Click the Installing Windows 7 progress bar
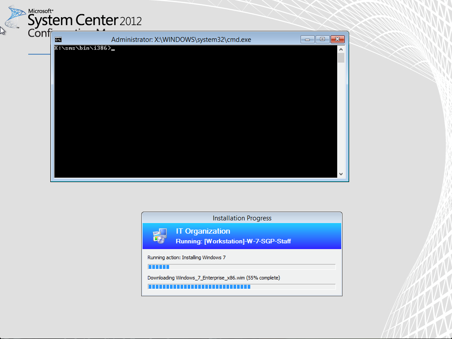This screenshot has height=339, width=452. tap(241, 267)
